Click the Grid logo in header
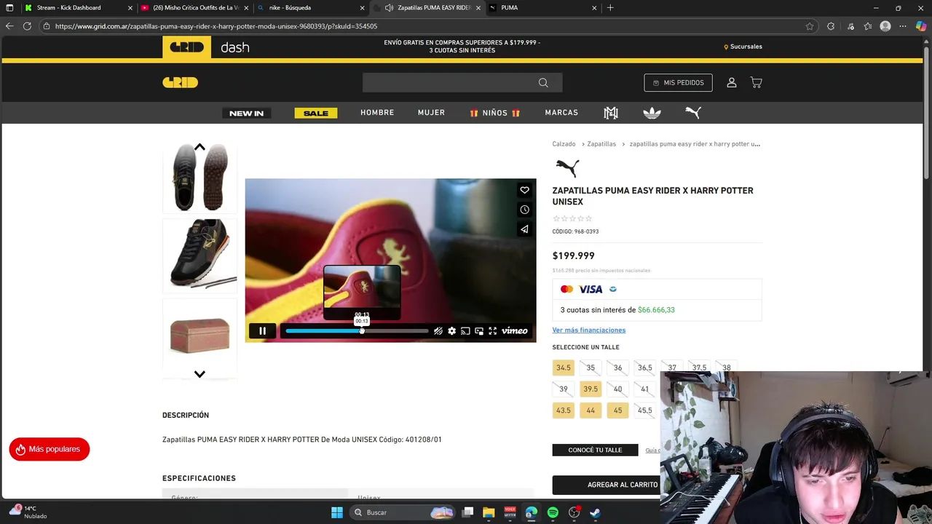The width and height of the screenshot is (932, 524). click(x=180, y=83)
